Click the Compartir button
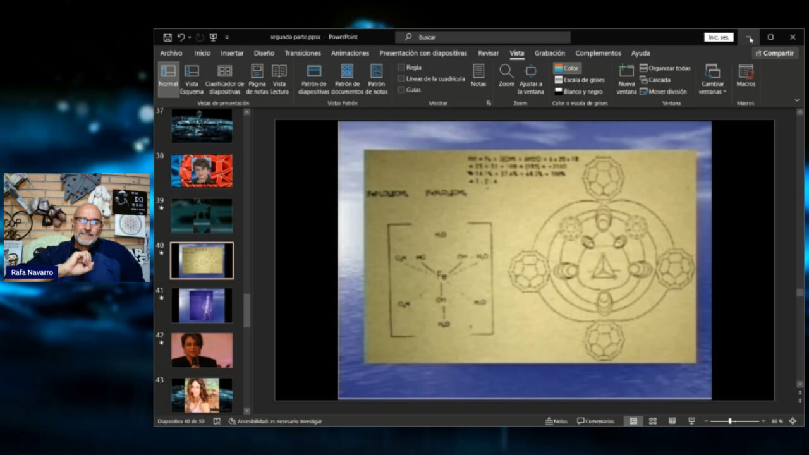Image resolution: width=809 pixels, height=455 pixels. 775,53
